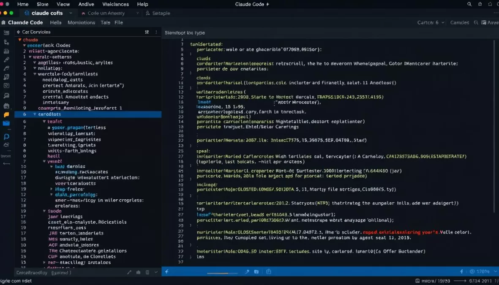Open the View menu
Viewport: 499px width, 285px height.
pos(63,4)
